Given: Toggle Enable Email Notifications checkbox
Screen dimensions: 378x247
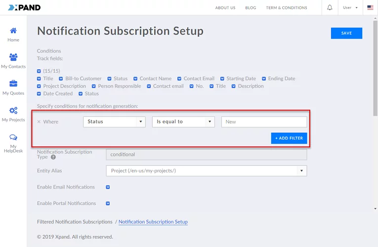Looking at the screenshot, I should coord(108,187).
